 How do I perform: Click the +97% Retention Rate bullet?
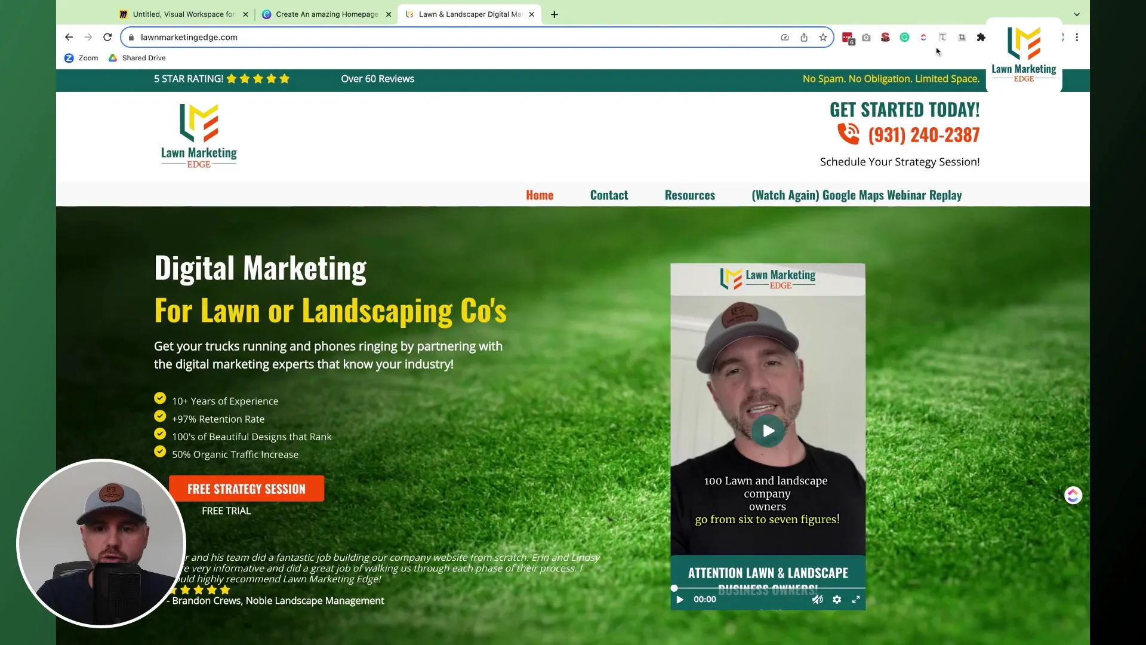click(x=218, y=419)
